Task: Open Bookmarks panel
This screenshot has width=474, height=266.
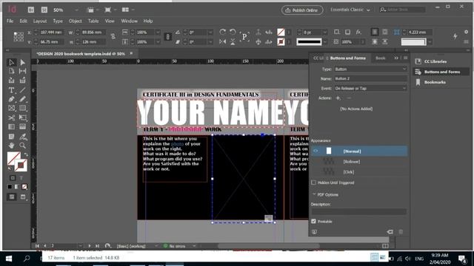Action: pyautogui.click(x=435, y=82)
